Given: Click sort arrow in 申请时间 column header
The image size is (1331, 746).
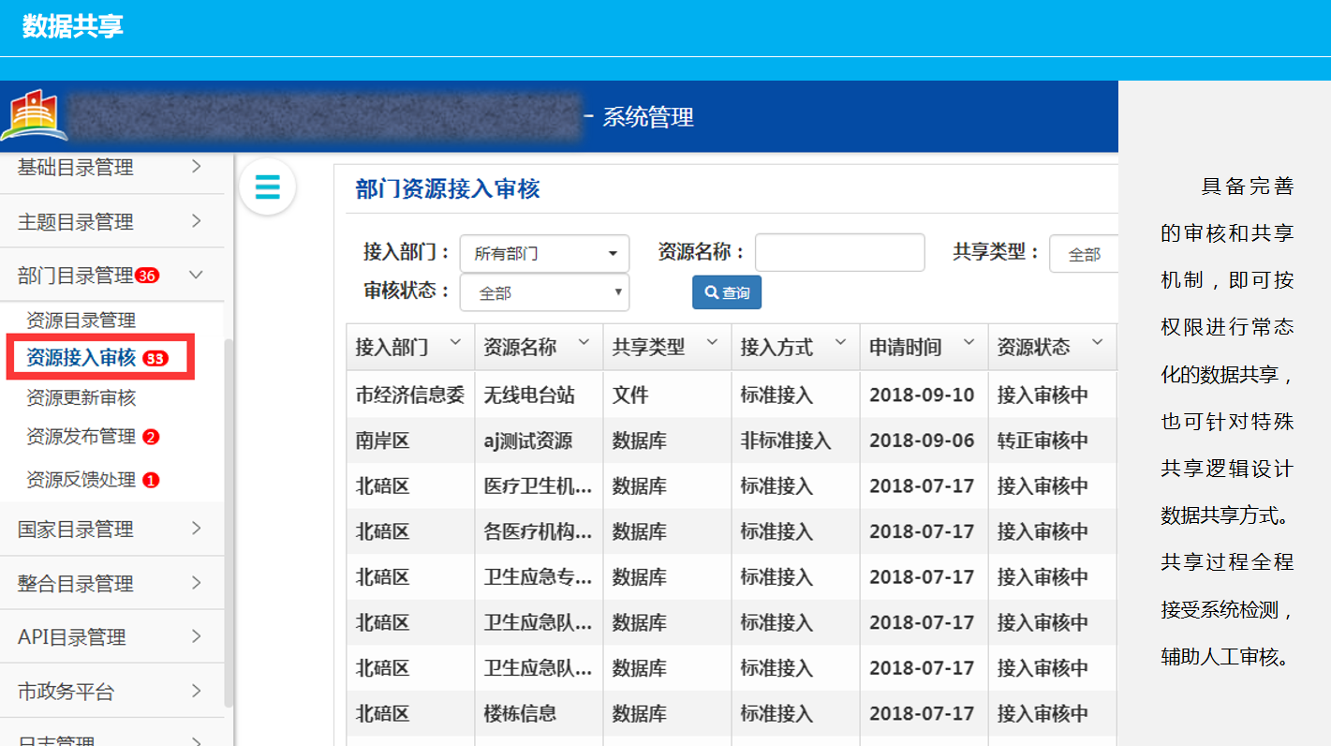Looking at the screenshot, I should coord(969,343).
